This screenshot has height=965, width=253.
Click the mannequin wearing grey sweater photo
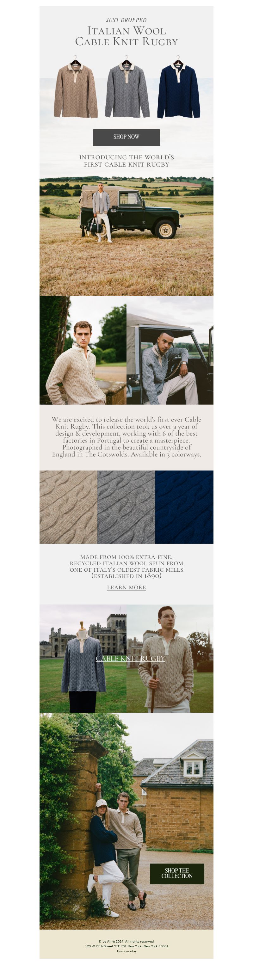(83, 658)
